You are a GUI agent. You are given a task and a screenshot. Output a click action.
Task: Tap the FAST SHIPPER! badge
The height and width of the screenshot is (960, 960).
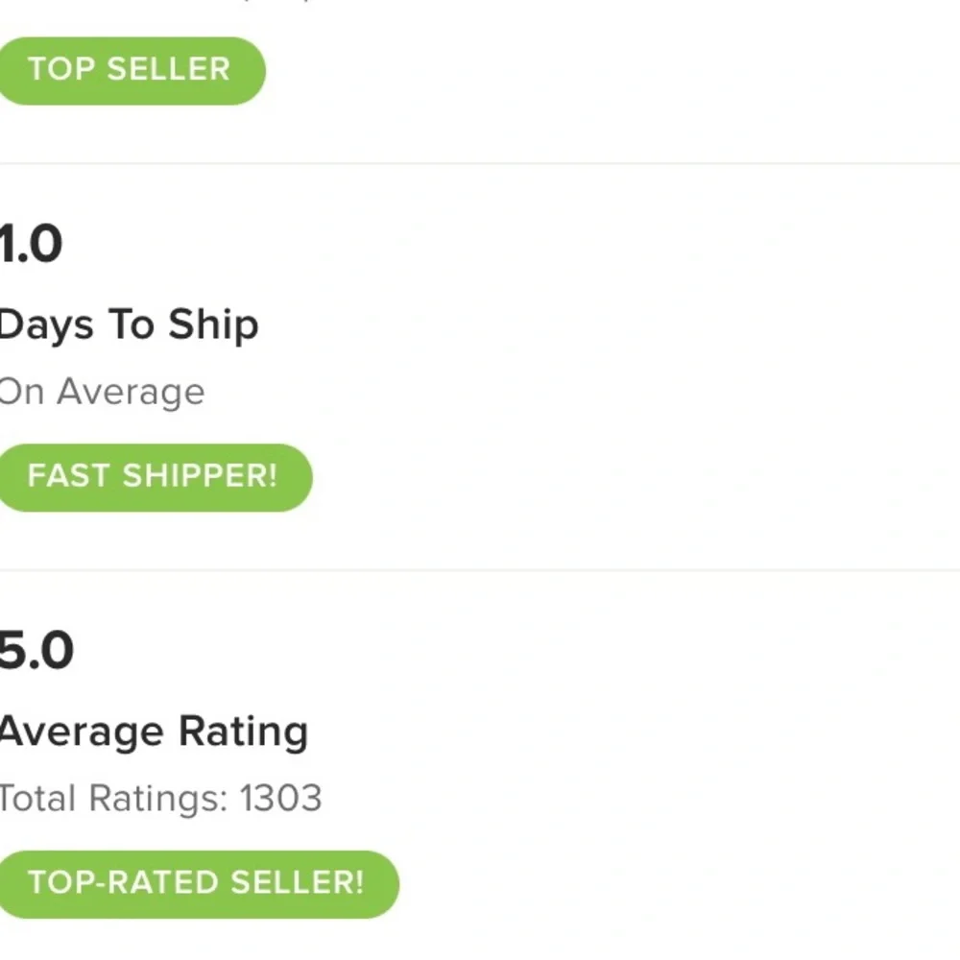point(154,477)
